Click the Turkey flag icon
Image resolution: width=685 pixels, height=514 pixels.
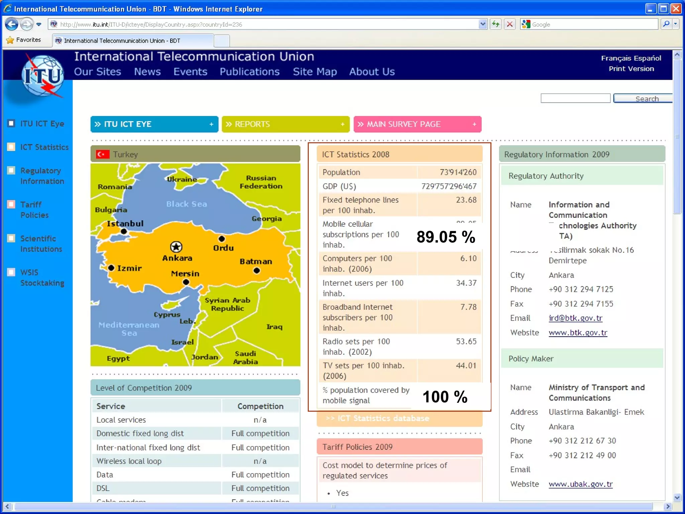tap(102, 154)
